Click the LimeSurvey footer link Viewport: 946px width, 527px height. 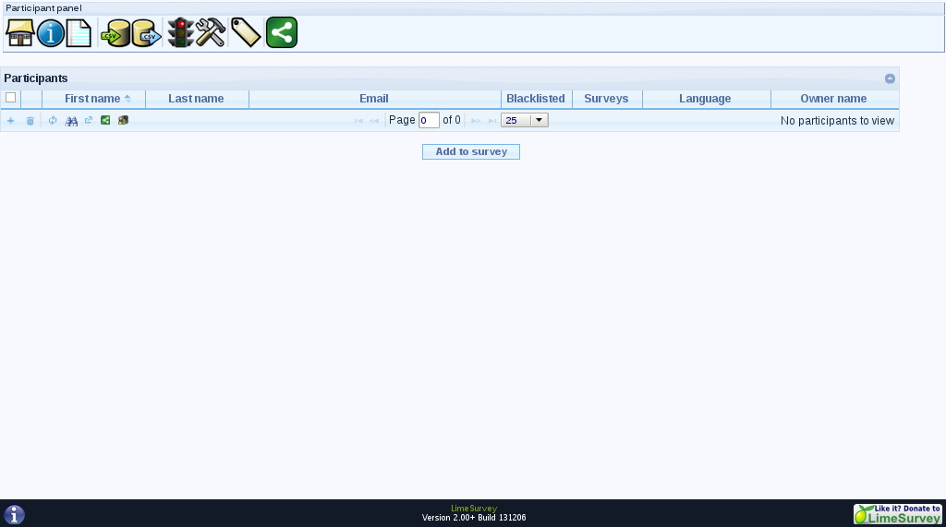tap(474, 509)
